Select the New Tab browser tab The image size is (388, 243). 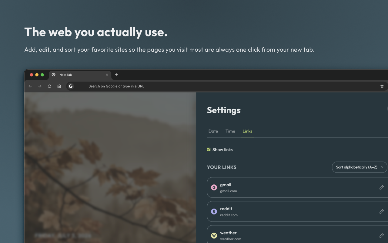click(x=80, y=75)
